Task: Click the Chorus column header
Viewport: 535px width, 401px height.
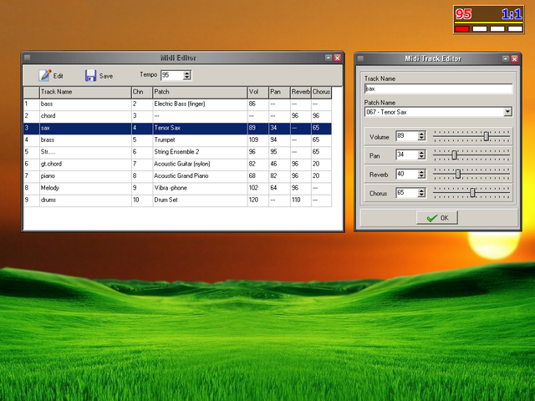Action: (x=321, y=92)
